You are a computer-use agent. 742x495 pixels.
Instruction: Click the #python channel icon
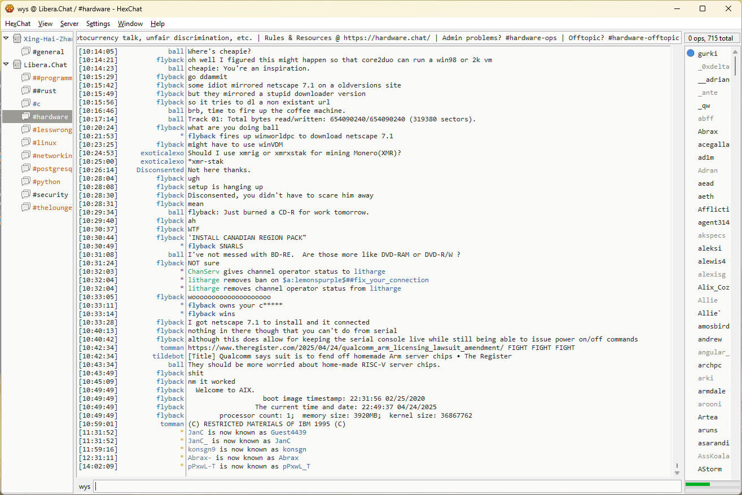[x=26, y=182]
